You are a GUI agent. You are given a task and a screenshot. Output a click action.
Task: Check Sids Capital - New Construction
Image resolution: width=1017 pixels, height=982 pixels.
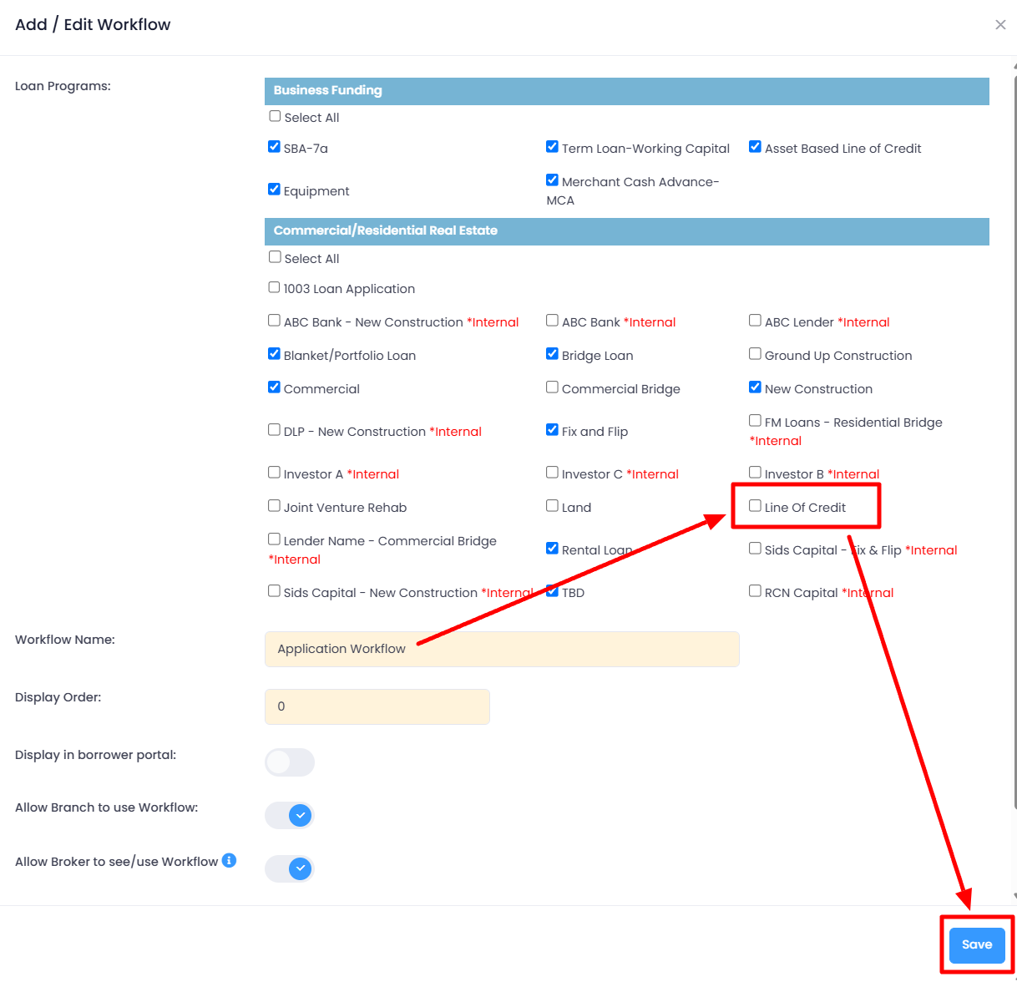(274, 590)
